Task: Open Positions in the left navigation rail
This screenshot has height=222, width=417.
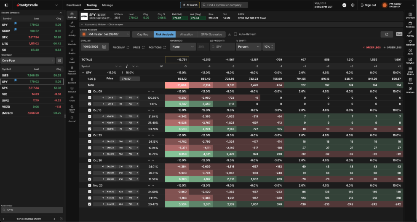Action: [72, 15]
